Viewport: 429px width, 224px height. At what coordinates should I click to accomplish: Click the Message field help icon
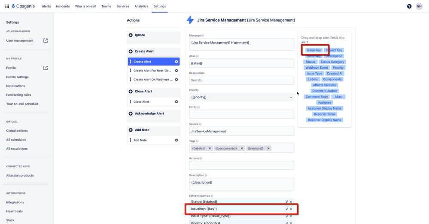click(x=202, y=36)
